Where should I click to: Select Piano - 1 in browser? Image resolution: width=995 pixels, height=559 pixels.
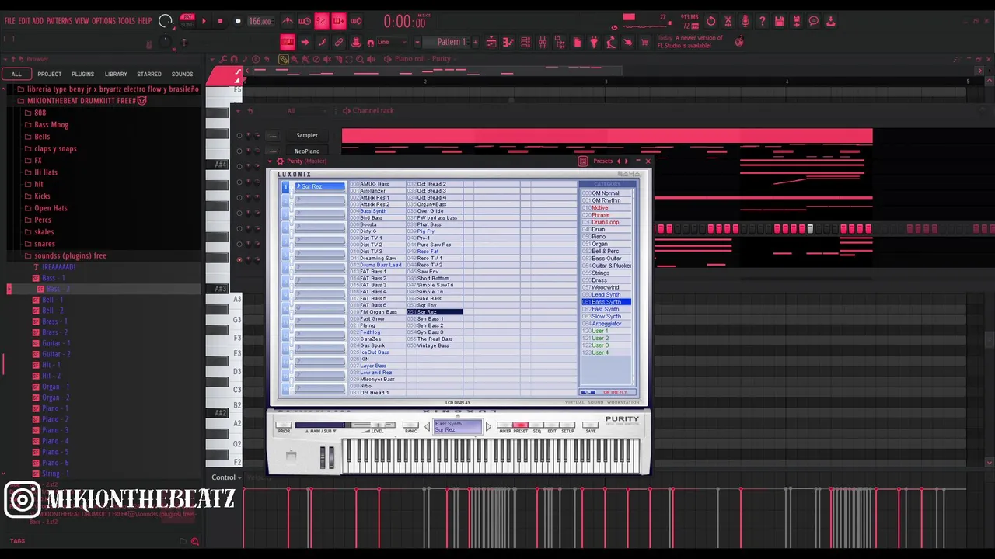tap(55, 408)
